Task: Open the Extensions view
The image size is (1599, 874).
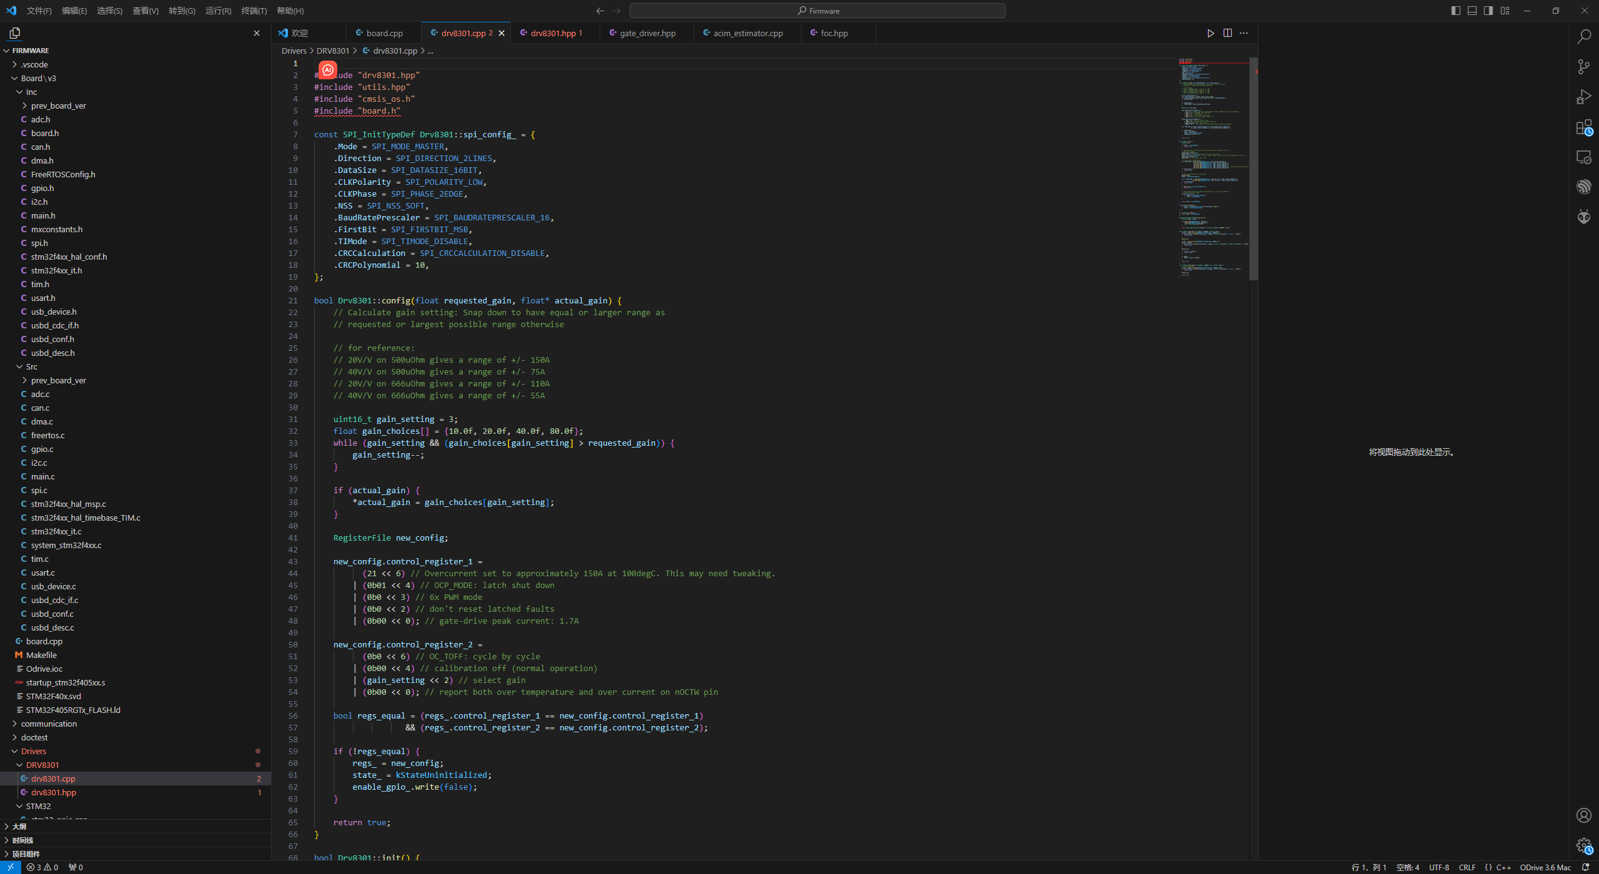Action: [1584, 128]
